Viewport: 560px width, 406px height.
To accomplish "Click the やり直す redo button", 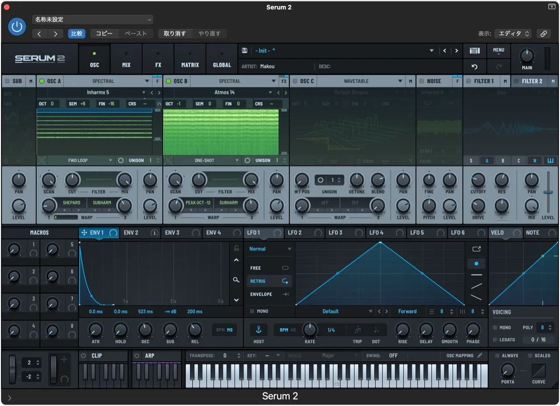I will 211,34.
